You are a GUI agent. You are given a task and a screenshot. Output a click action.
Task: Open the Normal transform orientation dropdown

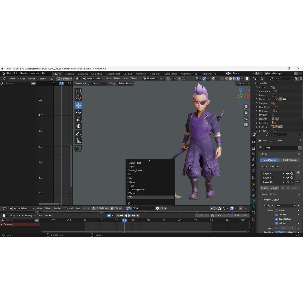point(150,79)
